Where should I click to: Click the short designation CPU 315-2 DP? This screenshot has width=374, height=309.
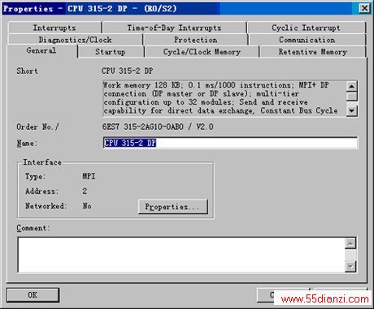click(128, 71)
